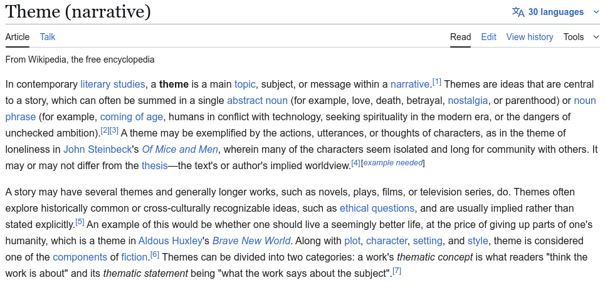Click the translate languages icon
Screen dimensions: 605x290
[518, 13]
